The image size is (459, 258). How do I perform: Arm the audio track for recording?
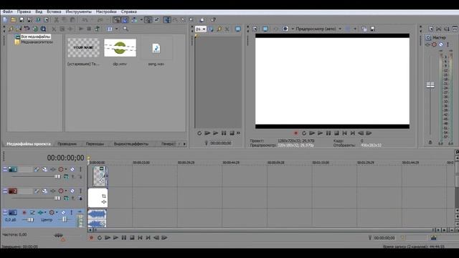[24, 213]
